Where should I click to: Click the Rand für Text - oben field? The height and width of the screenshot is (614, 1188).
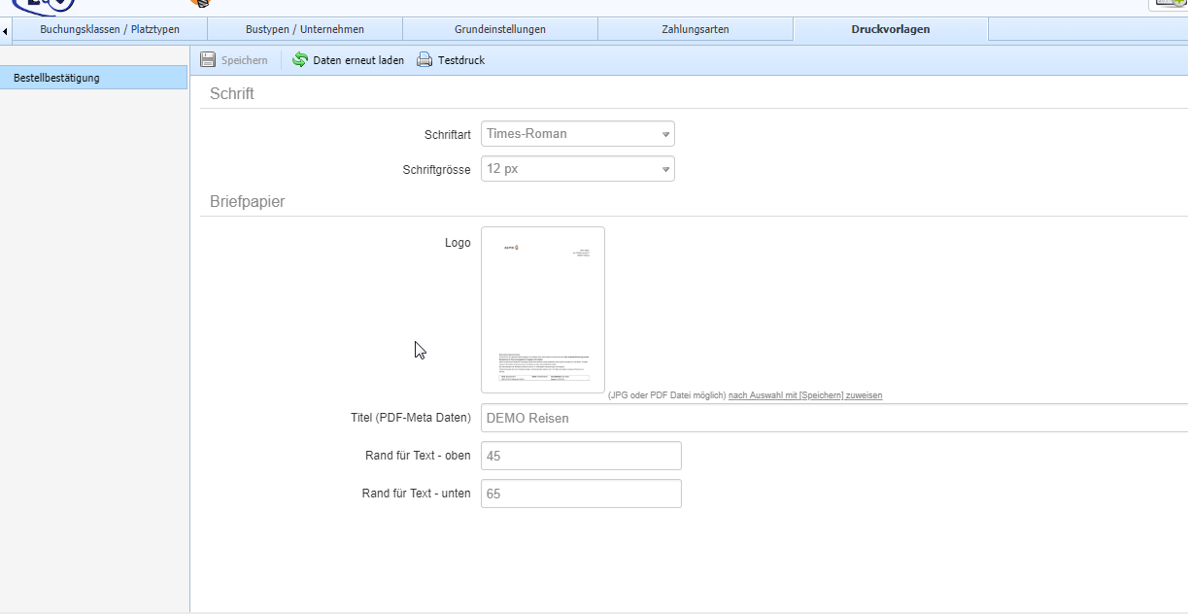point(581,456)
